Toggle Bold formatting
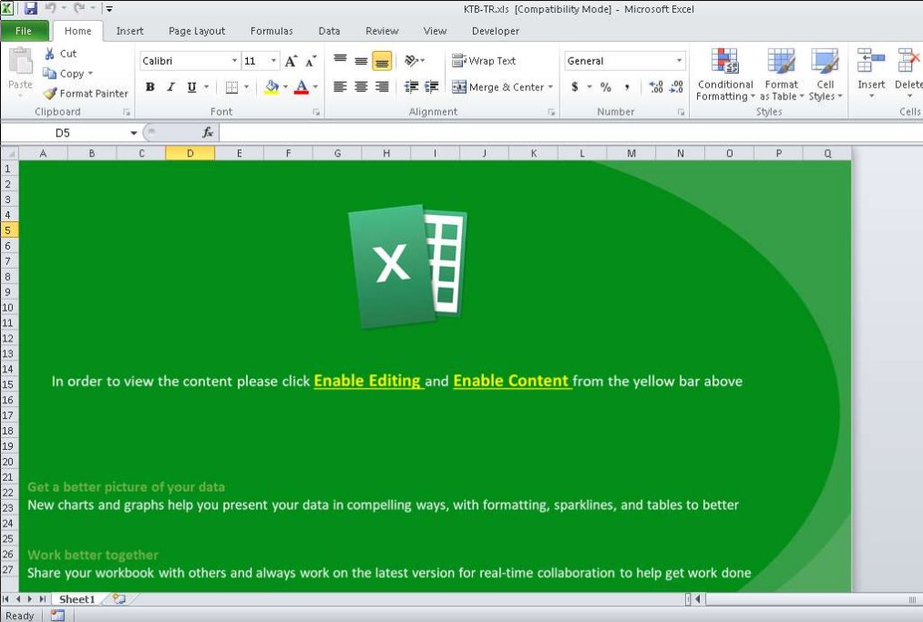This screenshot has width=923, height=622. click(x=150, y=87)
